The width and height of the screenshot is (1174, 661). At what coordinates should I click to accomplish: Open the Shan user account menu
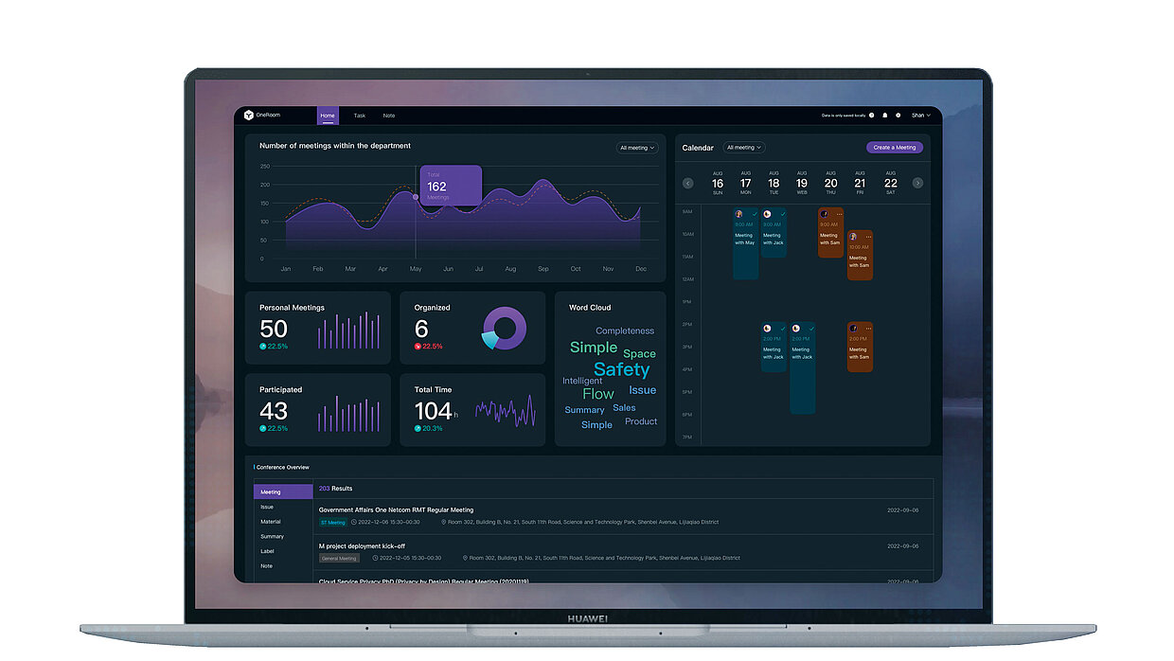920,116
